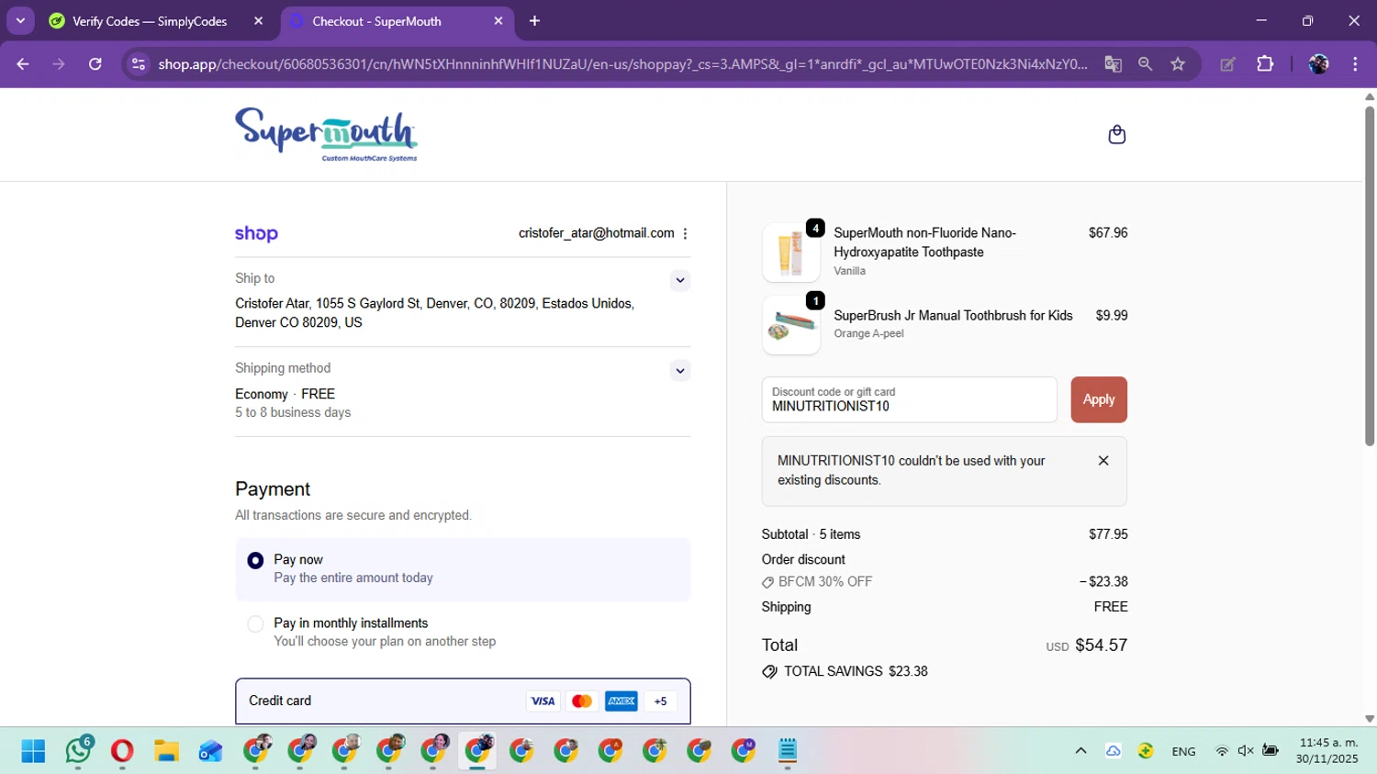Open the Chrome profile avatar

click(x=1318, y=63)
